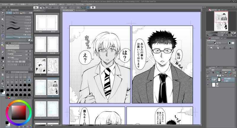
Task: Toggle white drawing color button in layer property
Action: [233, 43]
